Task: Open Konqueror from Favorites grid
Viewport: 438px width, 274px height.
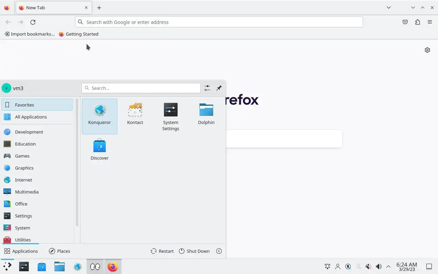Action: pyautogui.click(x=100, y=116)
